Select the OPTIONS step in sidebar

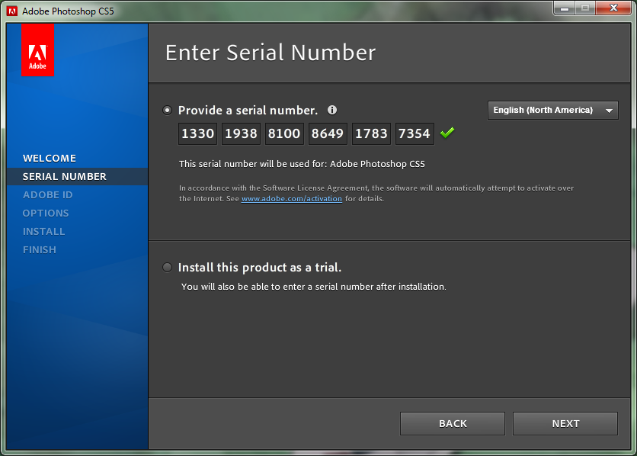46,213
